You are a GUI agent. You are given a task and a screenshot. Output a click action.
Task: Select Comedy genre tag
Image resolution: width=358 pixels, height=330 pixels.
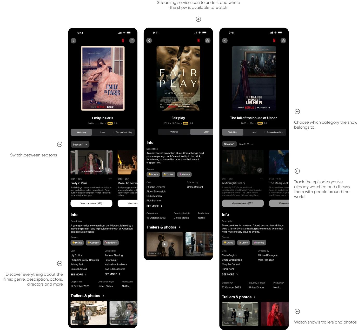pos(93,243)
